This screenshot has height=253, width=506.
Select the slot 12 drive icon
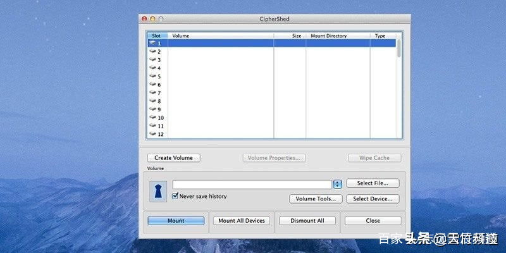[x=152, y=134]
